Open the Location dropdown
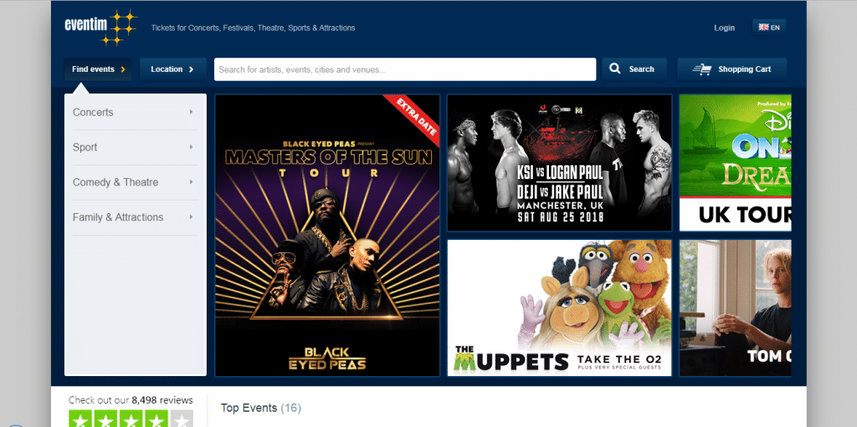The image size is (857, 427). [x=172, y=69]
